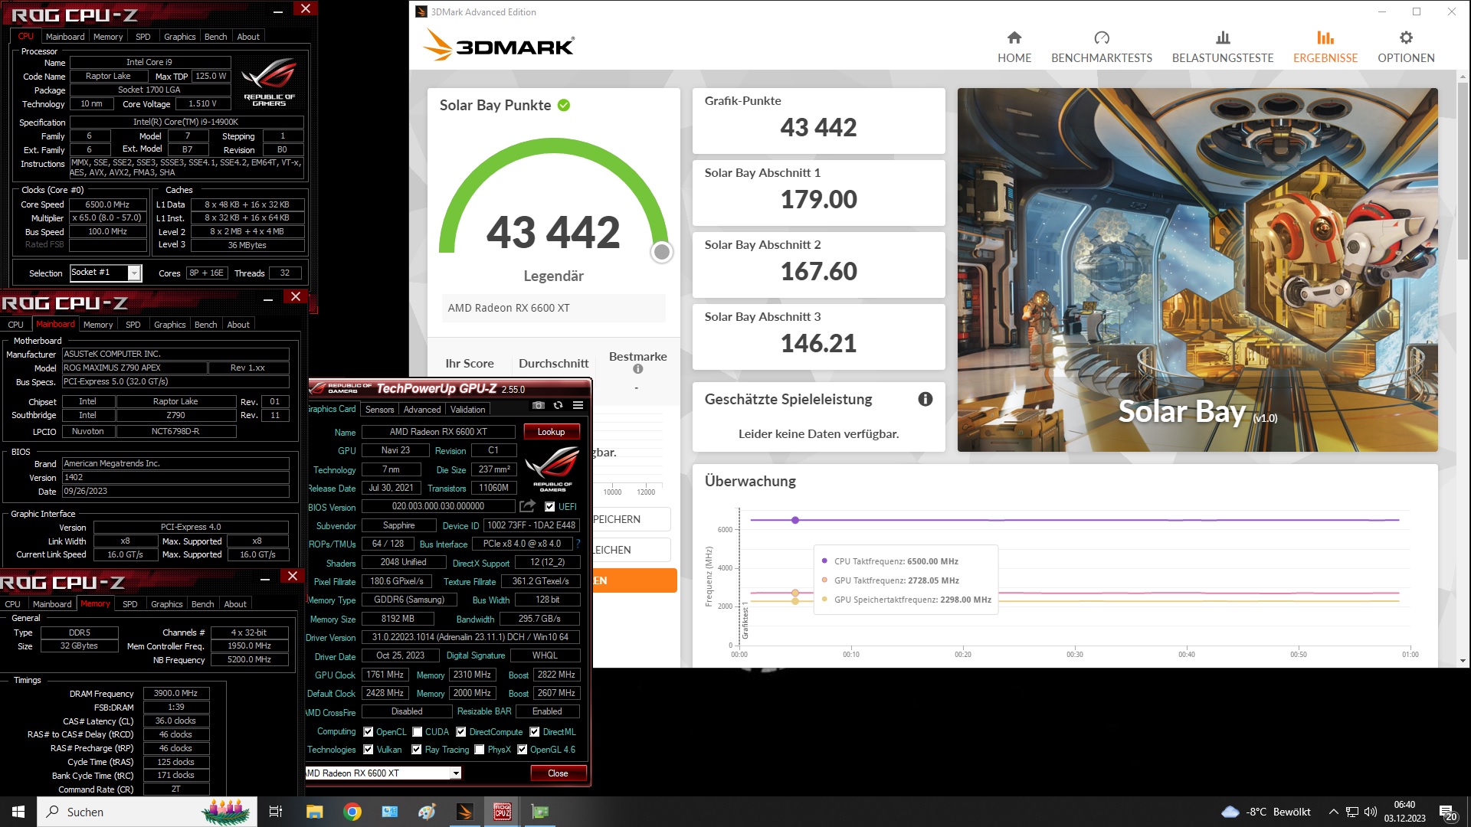The width and height of the screenshot is (1471, 827).
Task: Click the Close button in GPU-Z
Action: click(559, 773)
